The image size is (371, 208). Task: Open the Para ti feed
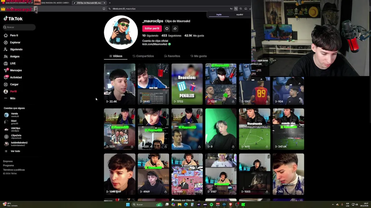(11, 35)
